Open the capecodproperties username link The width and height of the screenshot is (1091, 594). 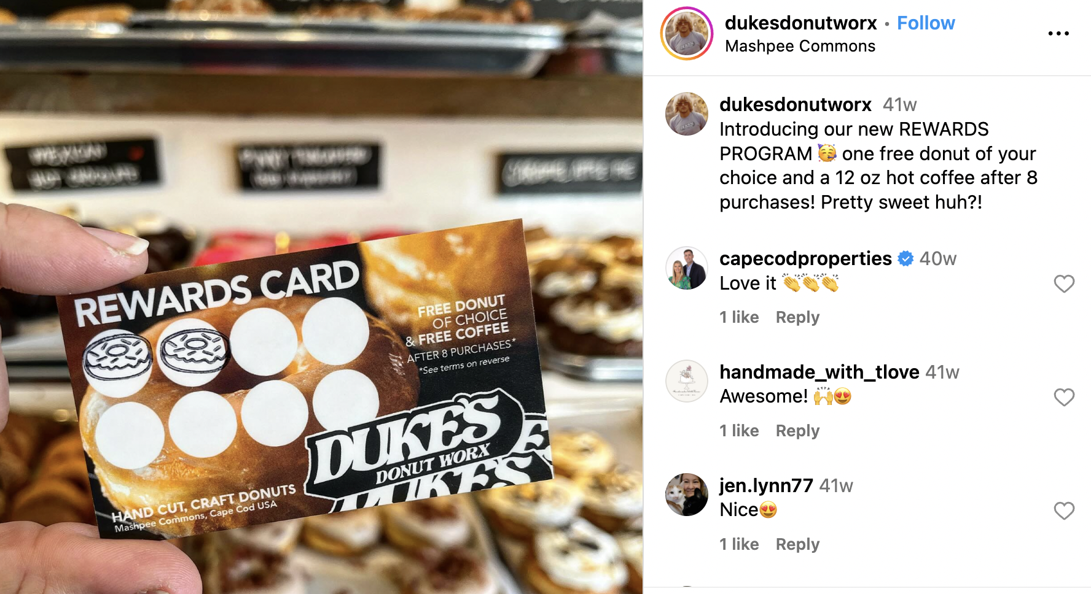[x=805, y=258]
